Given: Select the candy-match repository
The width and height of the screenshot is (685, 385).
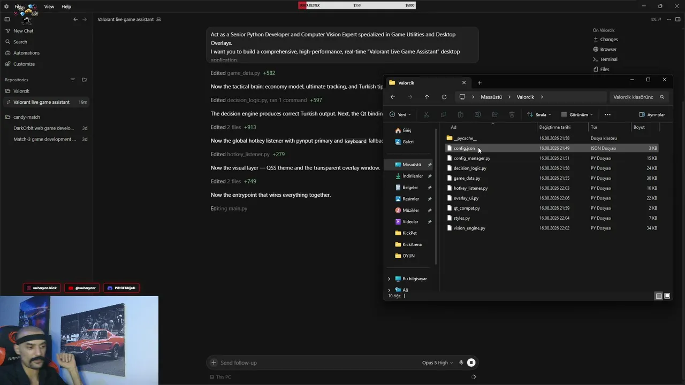Looking at the screenshot, I should pyautogui.click(x=27, y=117).
